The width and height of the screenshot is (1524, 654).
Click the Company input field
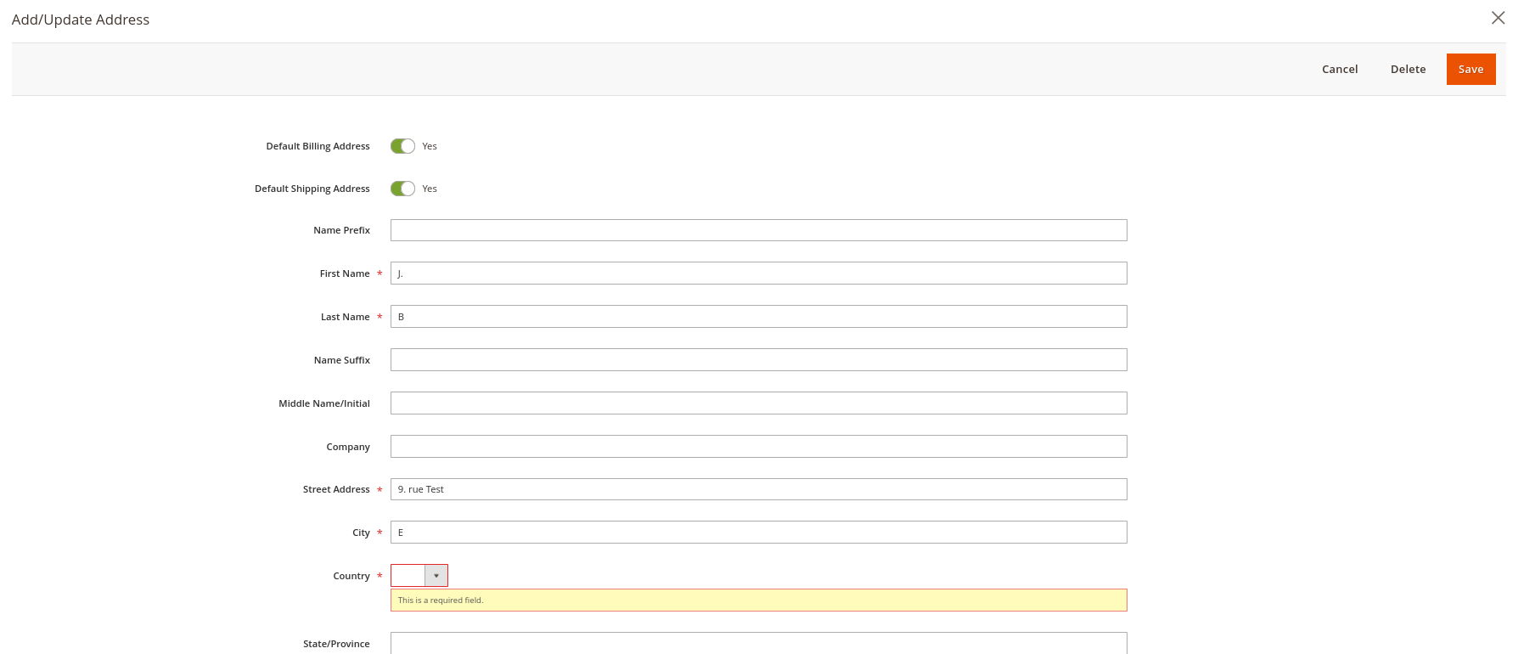pos(758,446)
